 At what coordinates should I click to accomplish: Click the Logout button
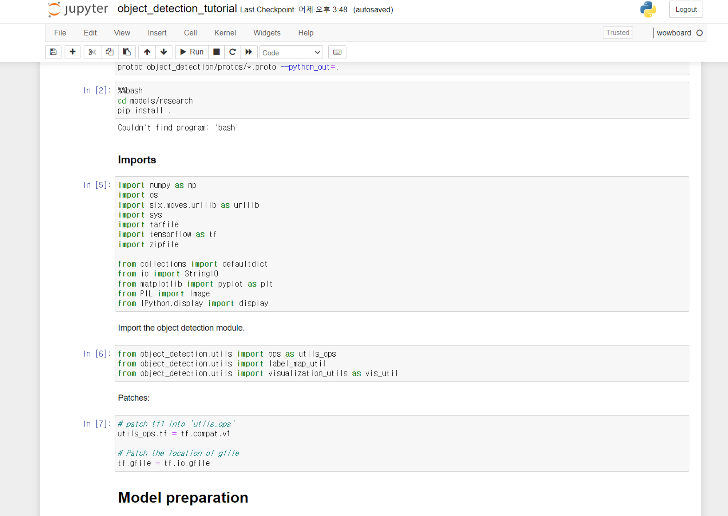pos(686,9)
